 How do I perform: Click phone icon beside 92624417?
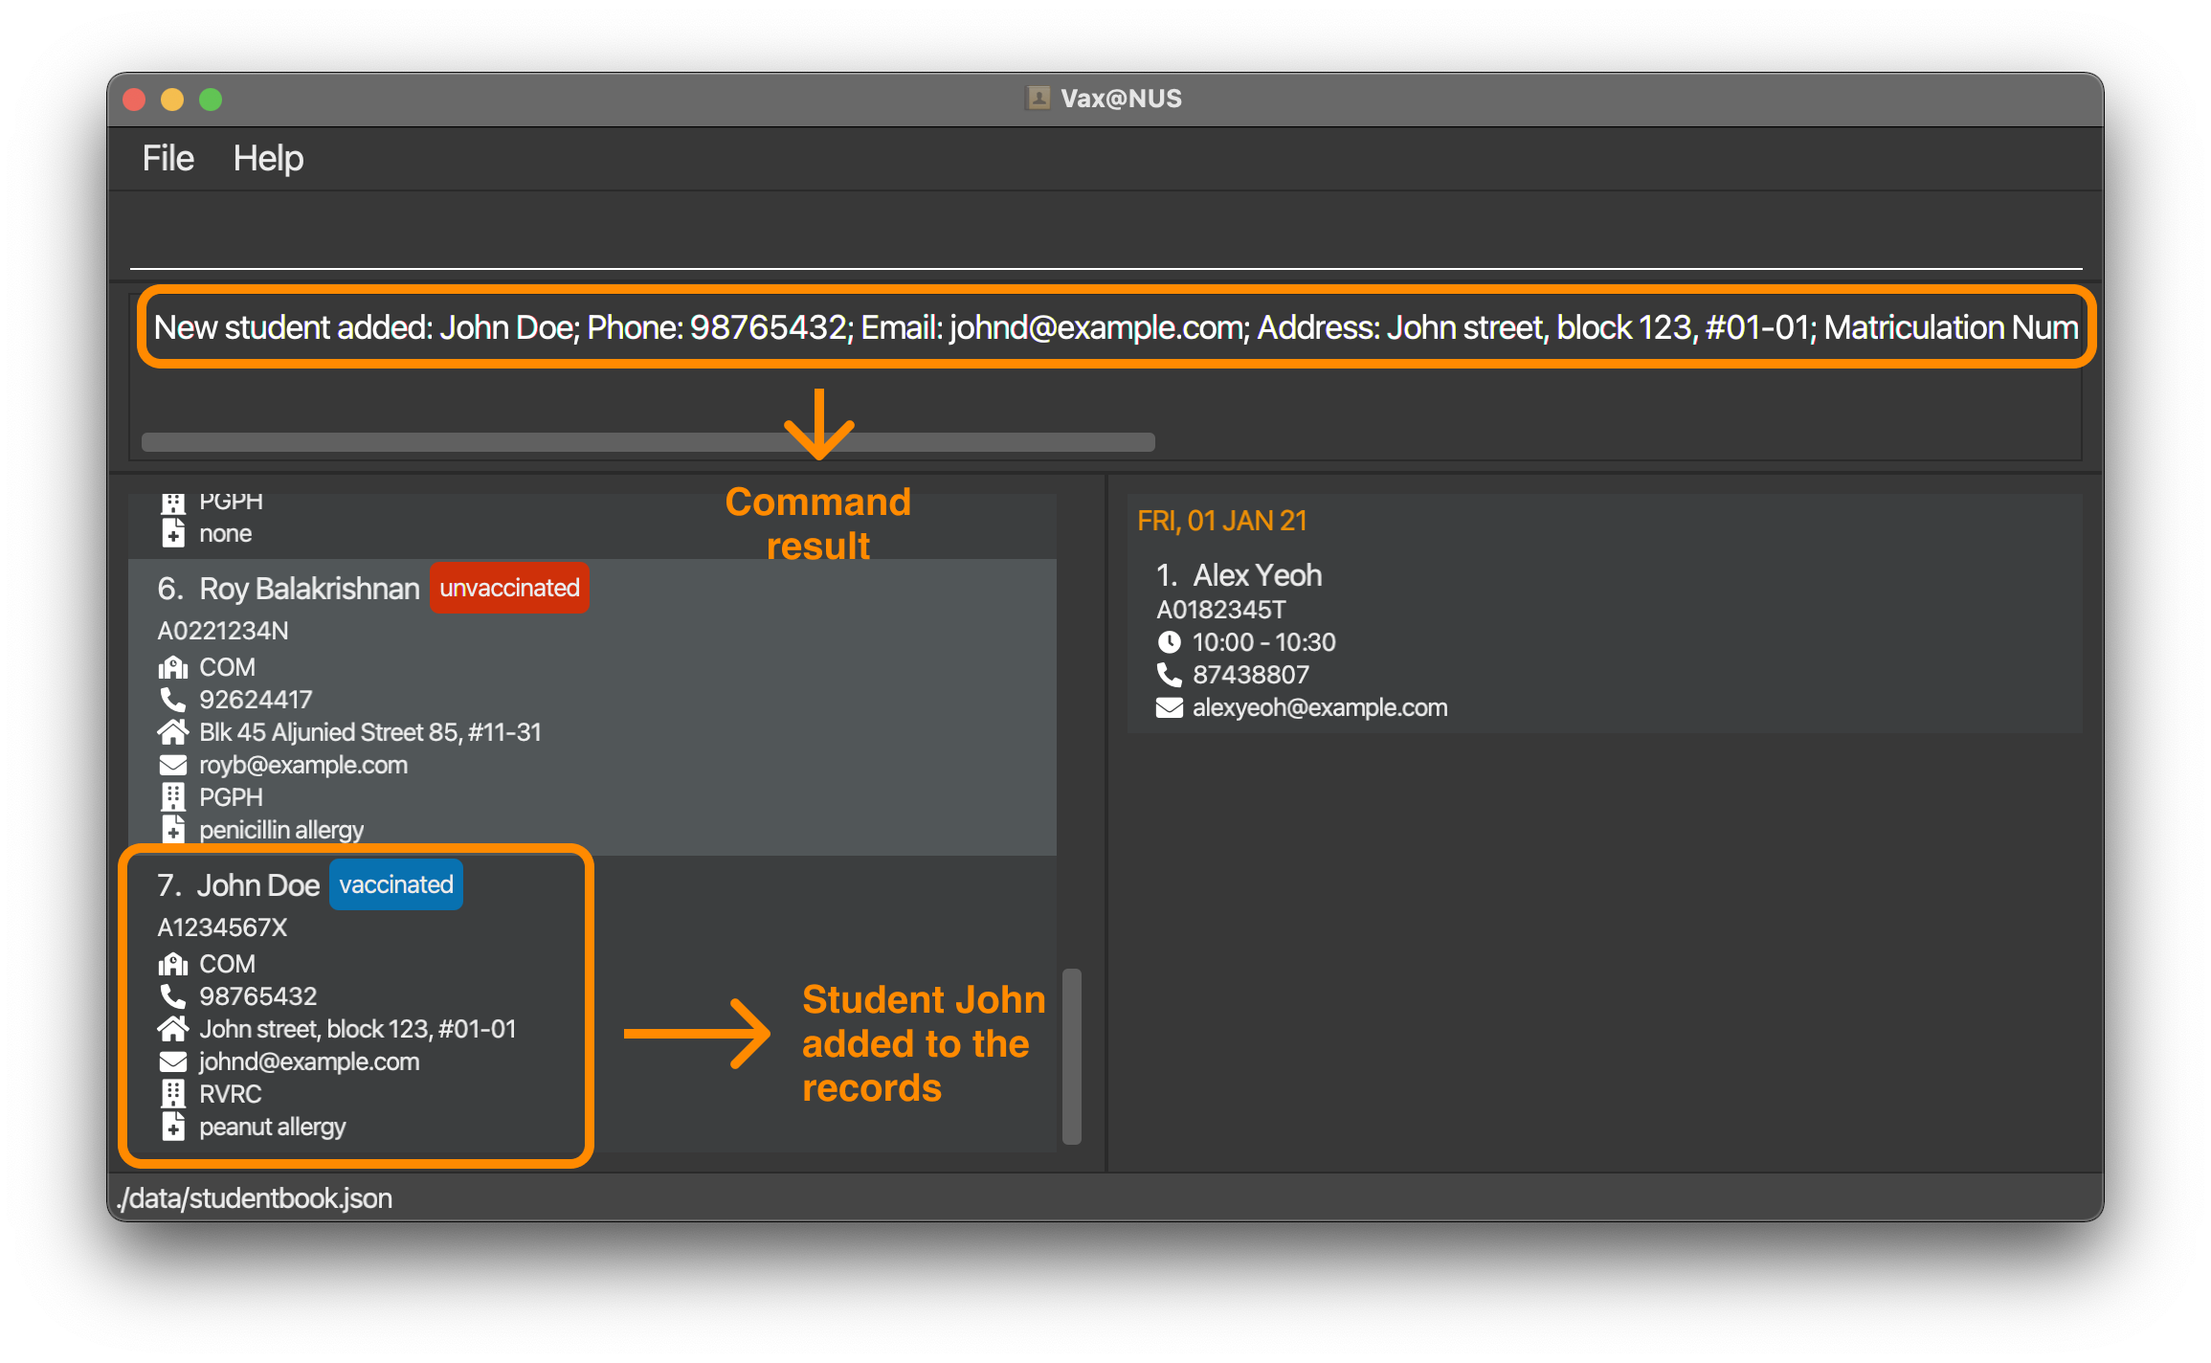click(x=172, y=700)
